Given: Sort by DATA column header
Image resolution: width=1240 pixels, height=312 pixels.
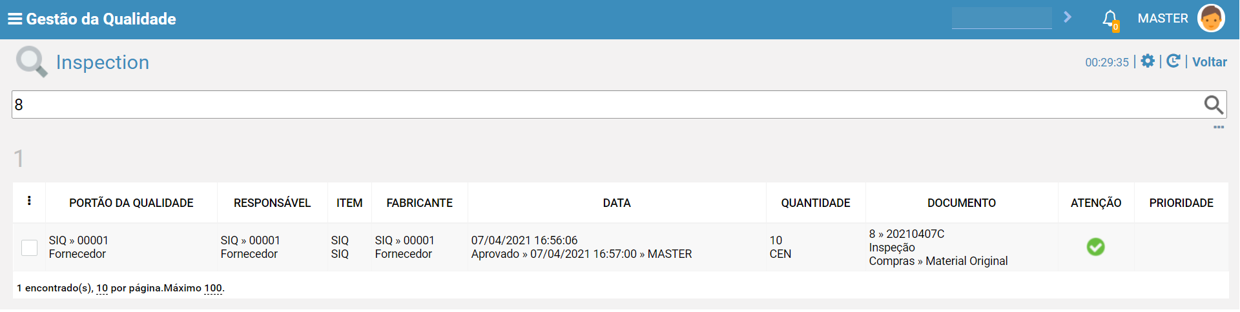Looking at the screenshot, I should (617, 203).
